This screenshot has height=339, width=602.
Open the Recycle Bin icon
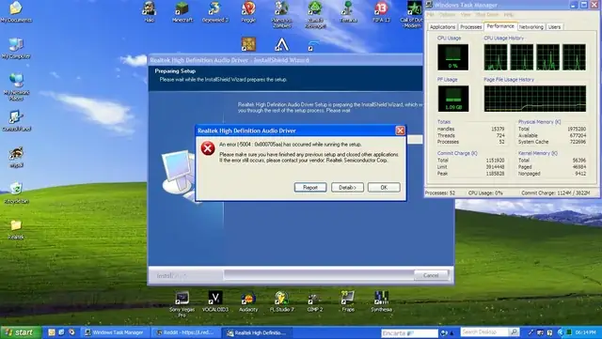[16, 193]
